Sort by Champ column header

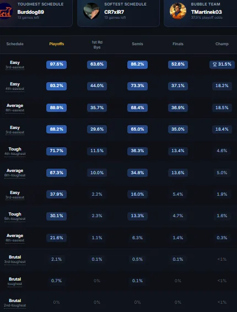point(222,44)
